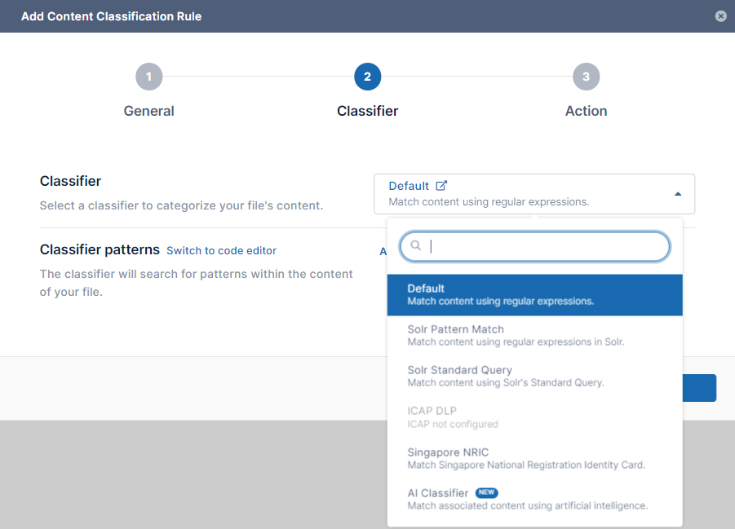This screenshot has height=529, width=735.
Task: Collapse the Classifier dropdown via caret arrow
Action: click(x=677, y=194)
